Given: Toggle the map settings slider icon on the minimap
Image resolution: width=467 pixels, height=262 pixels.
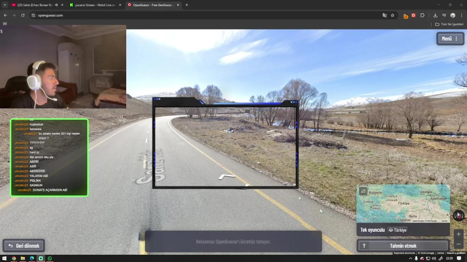Looking at the screenshot, I should (363, 191).
